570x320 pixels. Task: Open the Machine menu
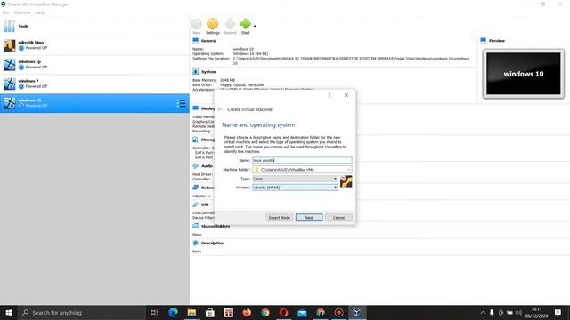pyautogui.click(x=22, y=12)
